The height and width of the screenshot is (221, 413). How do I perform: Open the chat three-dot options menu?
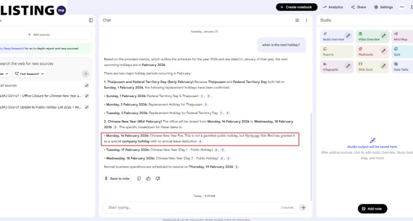(306, 20)
